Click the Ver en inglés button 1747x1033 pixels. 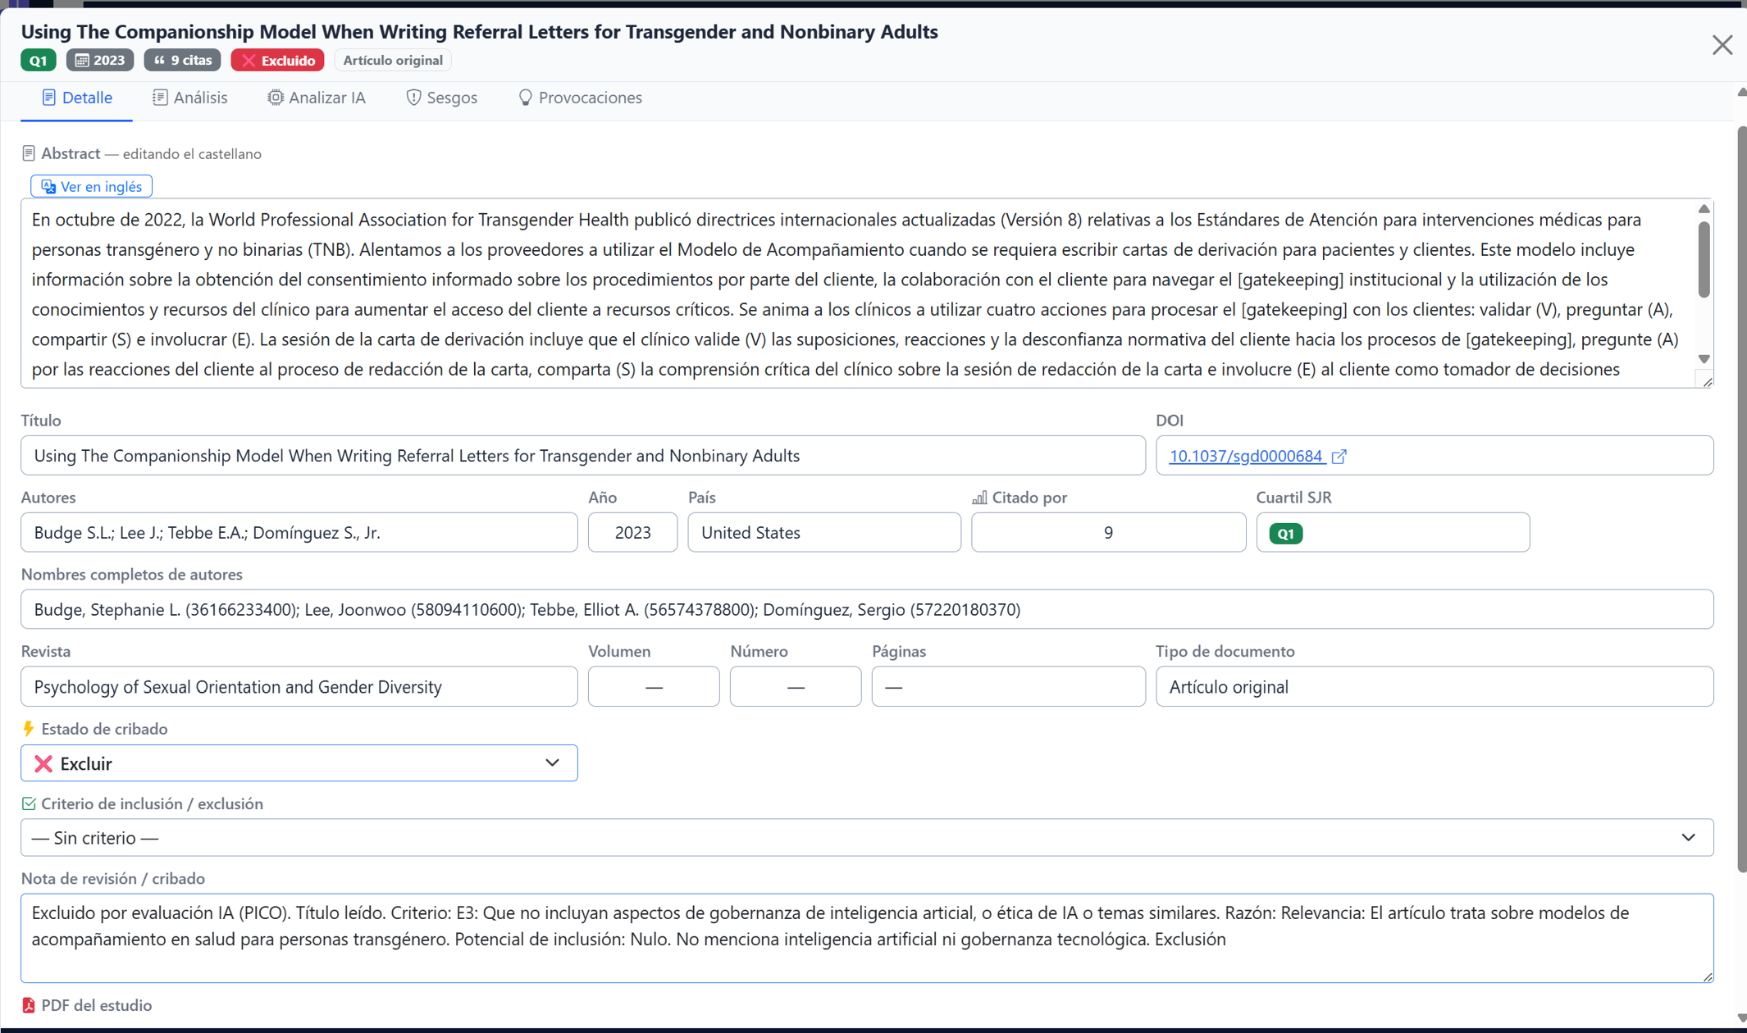click(x=91, y=186)
